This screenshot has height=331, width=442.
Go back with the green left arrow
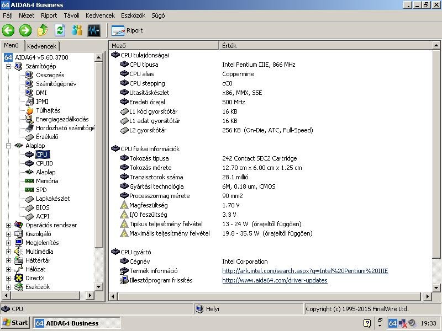point(8,30)
